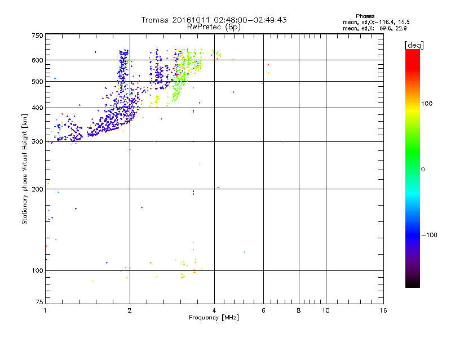451x338 pixels.
Task: Click the '[deg]' colorbar unit label
Action: pyautogui.click(x=414, y=45)
